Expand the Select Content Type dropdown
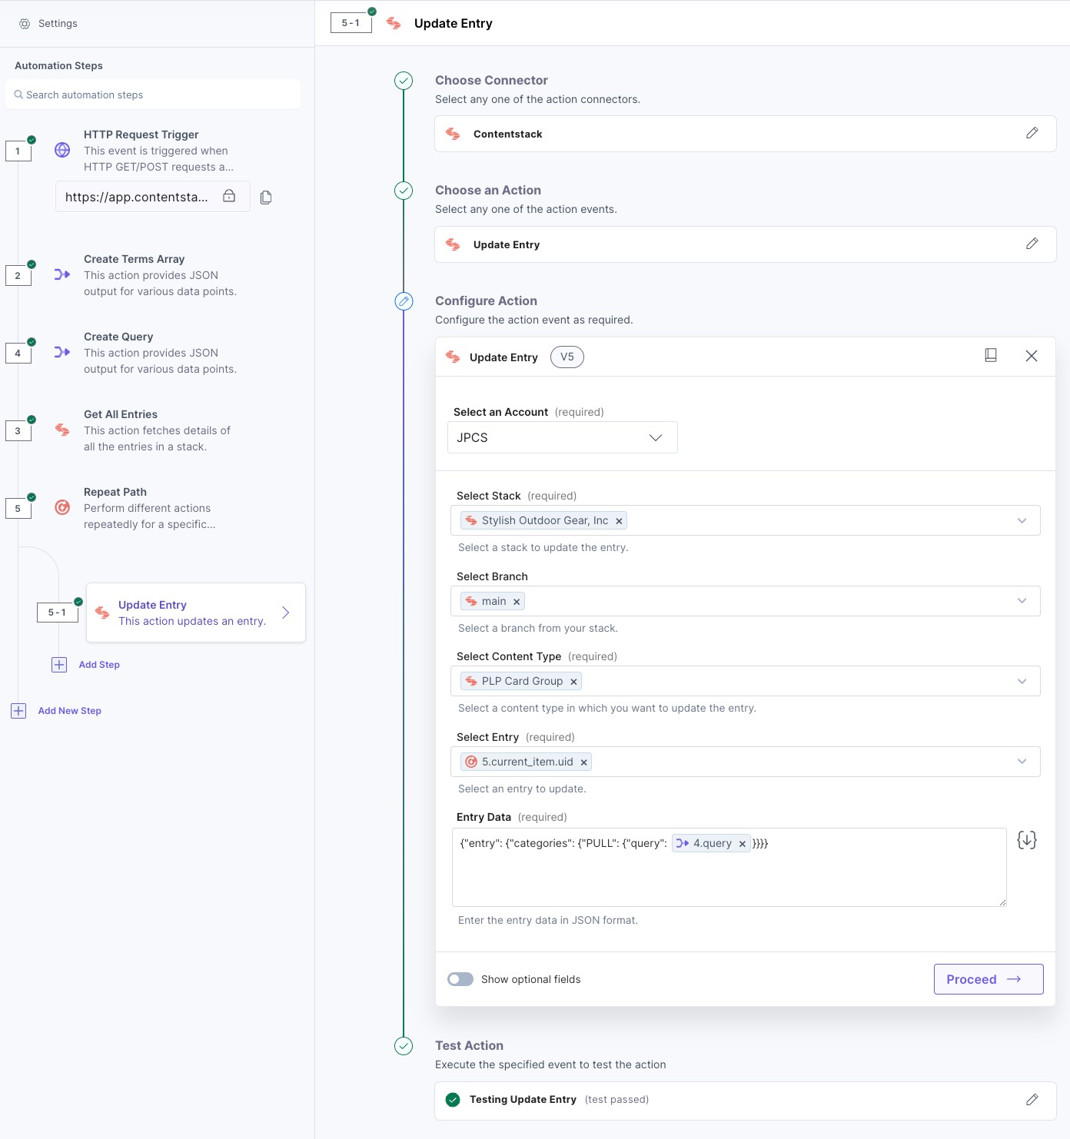The width and height of the screenshot is (1070, 1139). pos(1022,682)
